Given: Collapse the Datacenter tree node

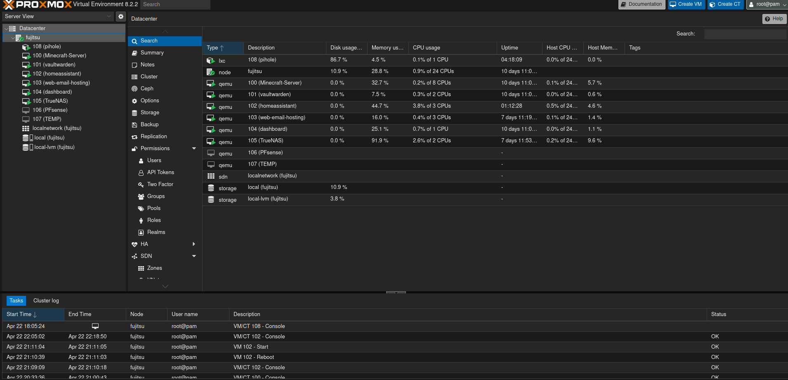Looking at the screenshot, I should point(6,28).
